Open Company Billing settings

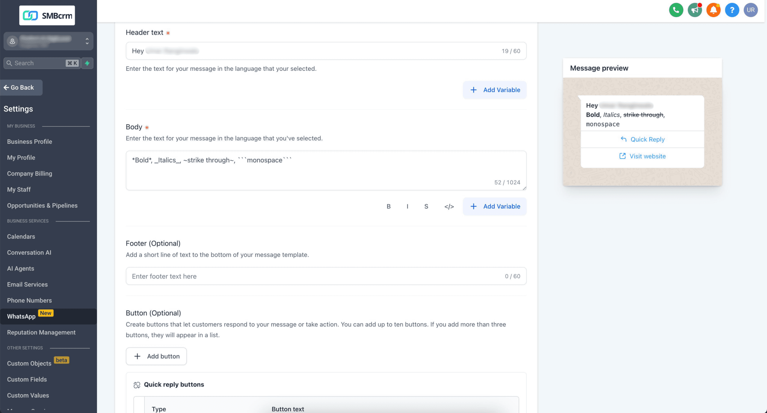click(30, 174)
